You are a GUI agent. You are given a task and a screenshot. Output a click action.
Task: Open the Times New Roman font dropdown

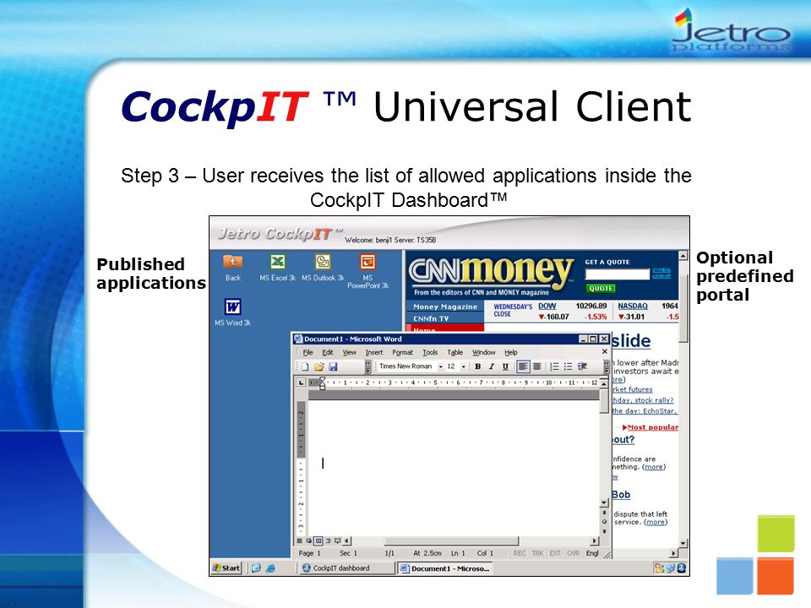(440, 366)
